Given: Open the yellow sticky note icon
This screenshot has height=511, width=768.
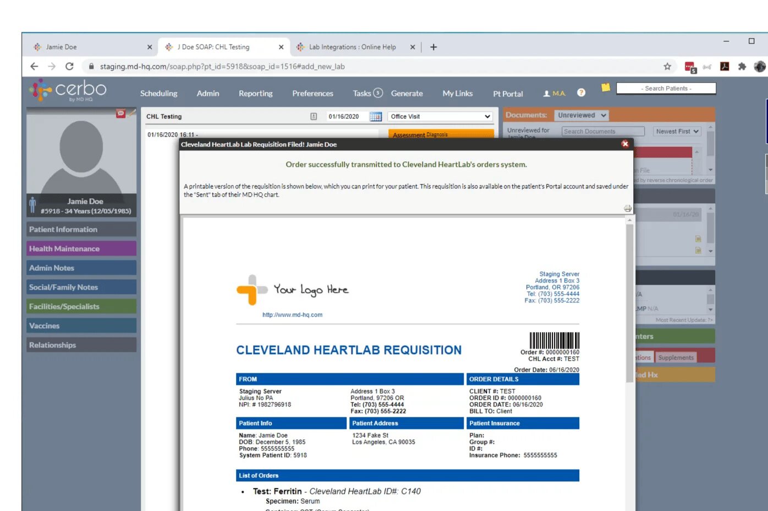Looking at the screenshot, I should 606,88.
